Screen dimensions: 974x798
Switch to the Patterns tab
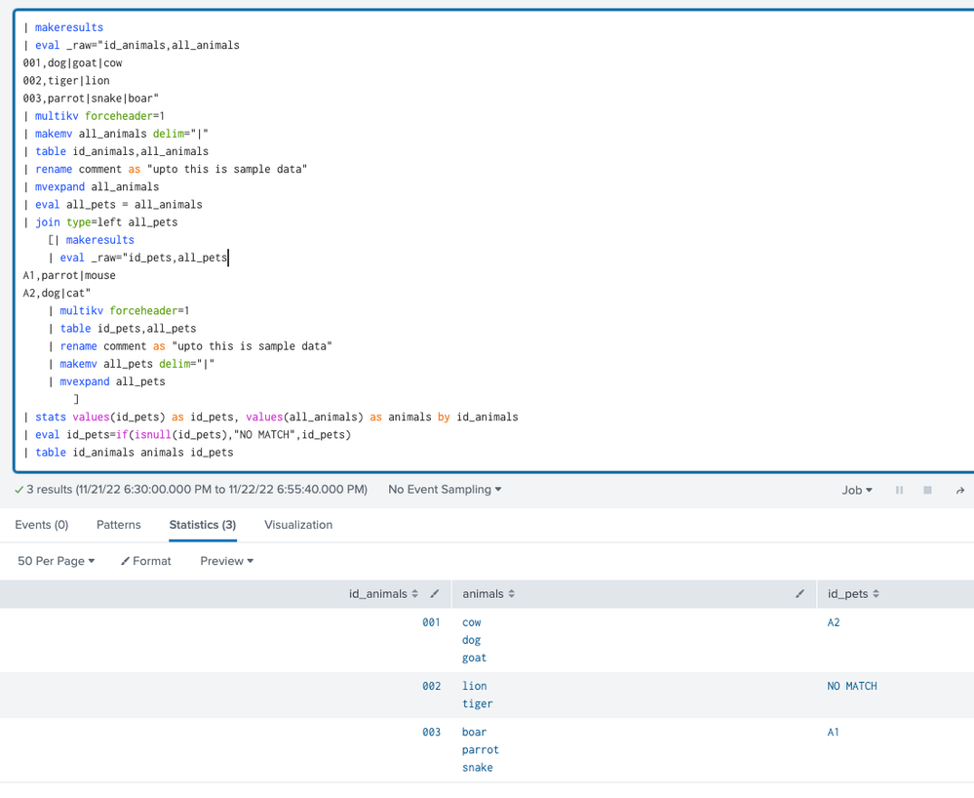[x=119, y=525]
